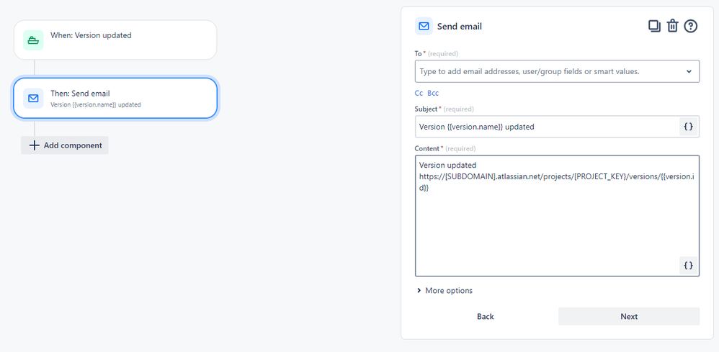Insert smart value in Subject field
This screenshot has height=352, width=719.
[688, 127]
